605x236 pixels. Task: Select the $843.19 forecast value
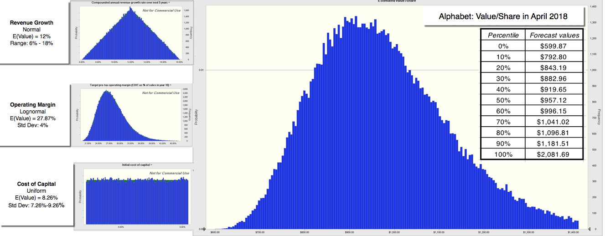click(553, 67)
